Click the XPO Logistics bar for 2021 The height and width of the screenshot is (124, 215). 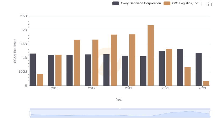pyautogui.click(x=169, y=67)
